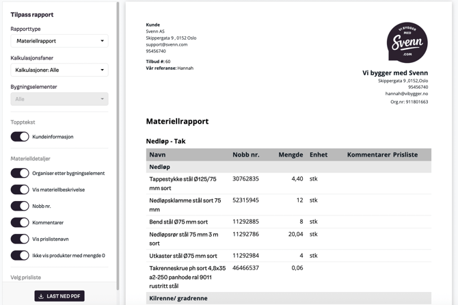This screenshot has height=305, width=458.
Task: Click the support@svenn.com email address
Action: coord(167,44)
